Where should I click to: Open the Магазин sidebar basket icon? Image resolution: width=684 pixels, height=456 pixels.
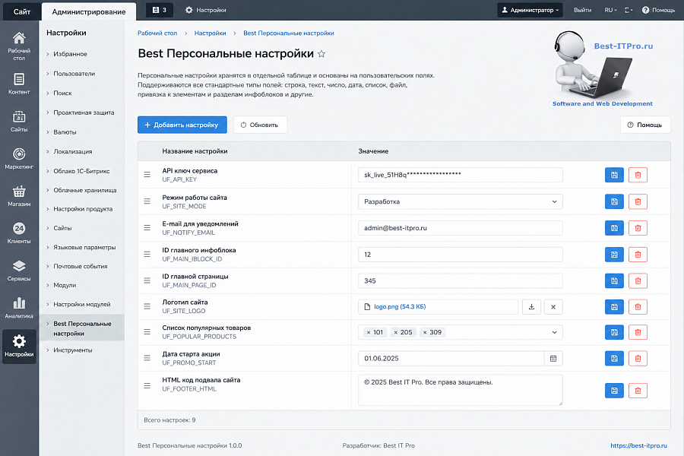tap(19, 191)
